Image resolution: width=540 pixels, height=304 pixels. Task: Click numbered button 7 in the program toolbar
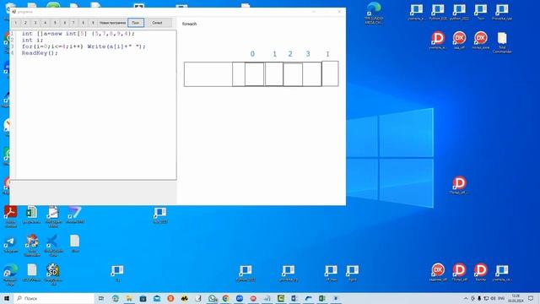tap(73, 23)
